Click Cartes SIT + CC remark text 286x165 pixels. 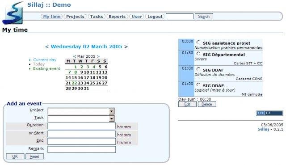click(248, 63)
